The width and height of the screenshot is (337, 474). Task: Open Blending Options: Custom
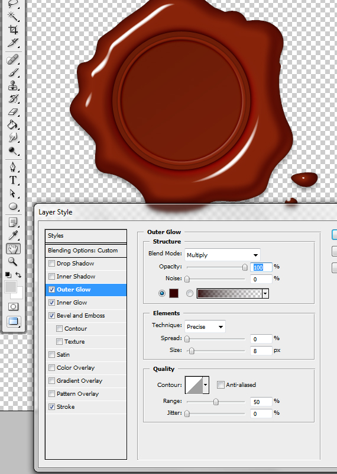(x=86, y=250)
